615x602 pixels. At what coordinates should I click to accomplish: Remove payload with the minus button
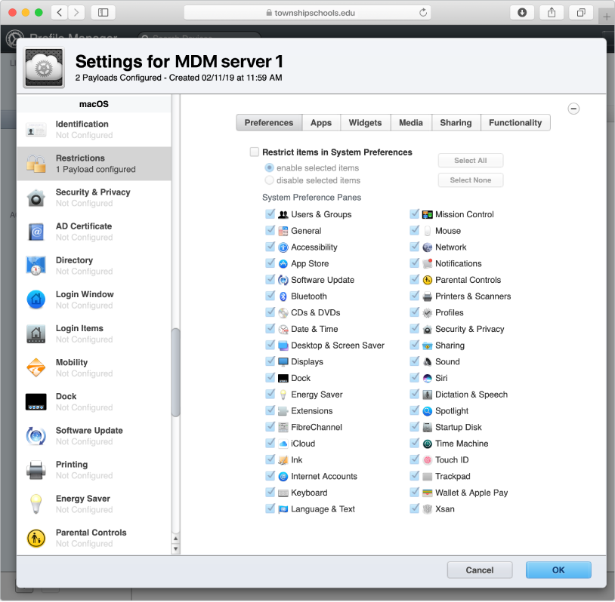coord(573,109)
